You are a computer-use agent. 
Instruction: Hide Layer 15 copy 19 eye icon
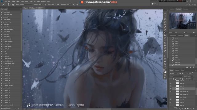point(171,92)
